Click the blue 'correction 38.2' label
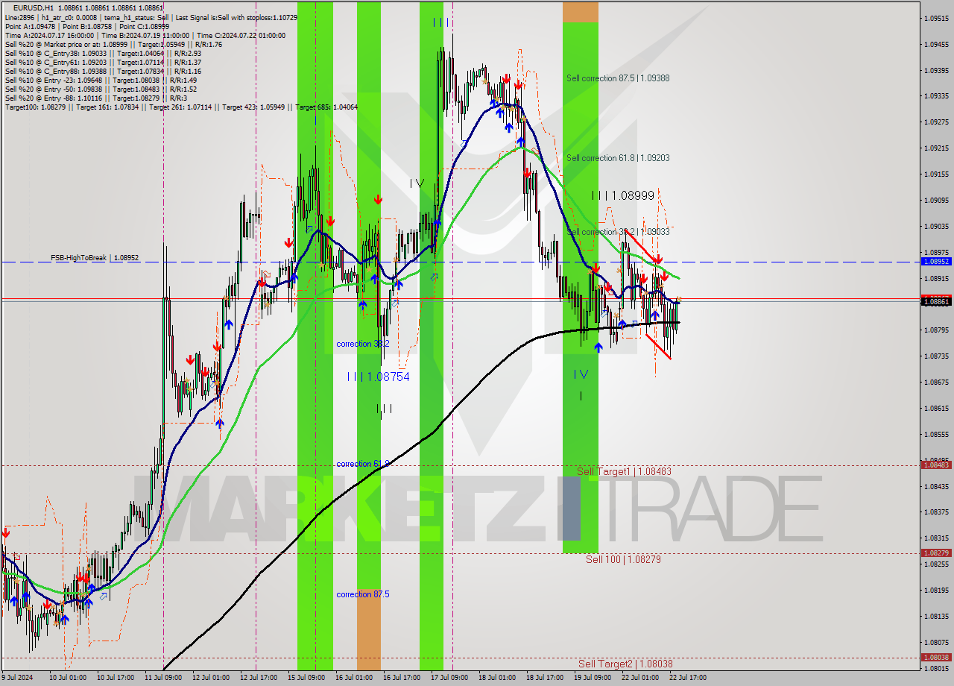This screenshot has width=954, height=686. pos(362,344)
